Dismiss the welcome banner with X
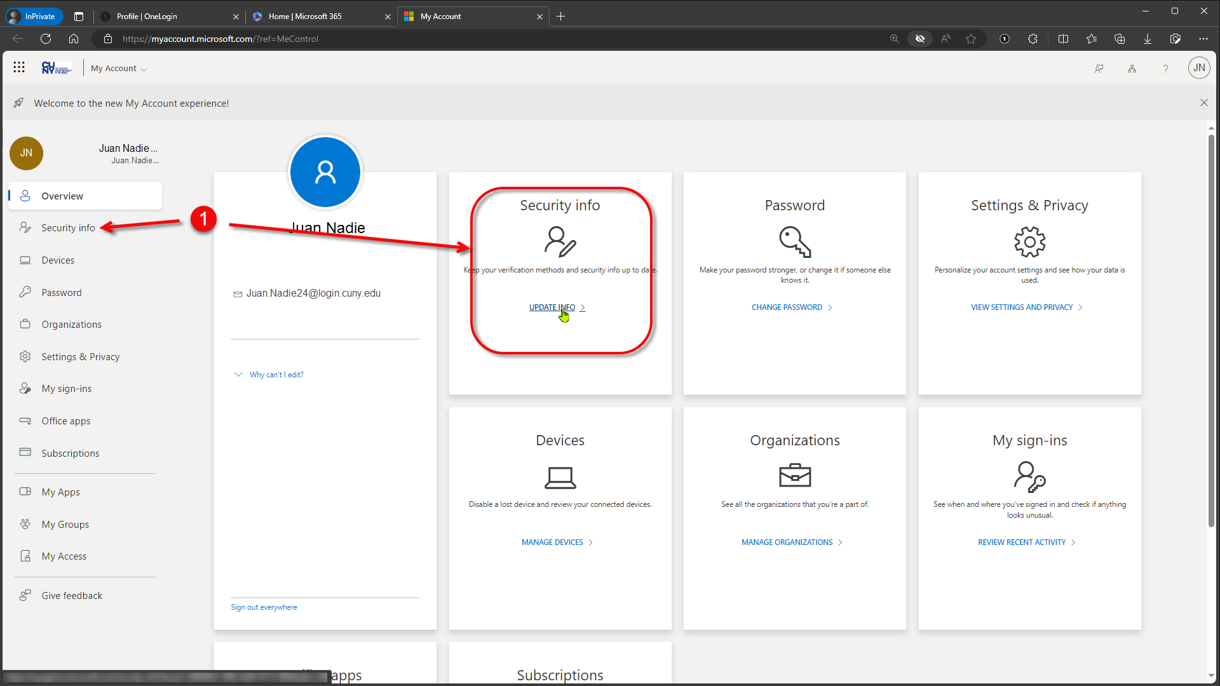 point(1203,103)
